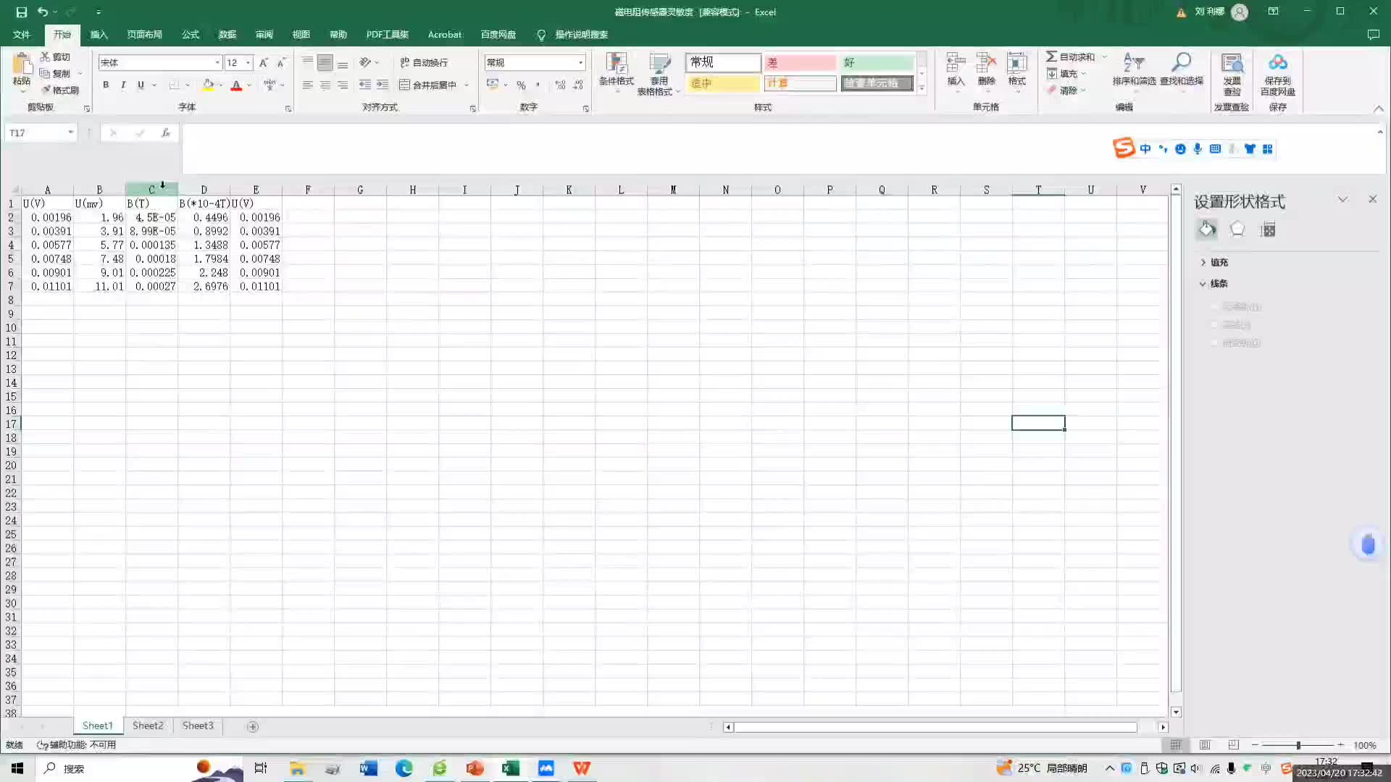Screen dimensions: 1391x782
Task: Click cell A2 input field
Action: coord(47,216)
